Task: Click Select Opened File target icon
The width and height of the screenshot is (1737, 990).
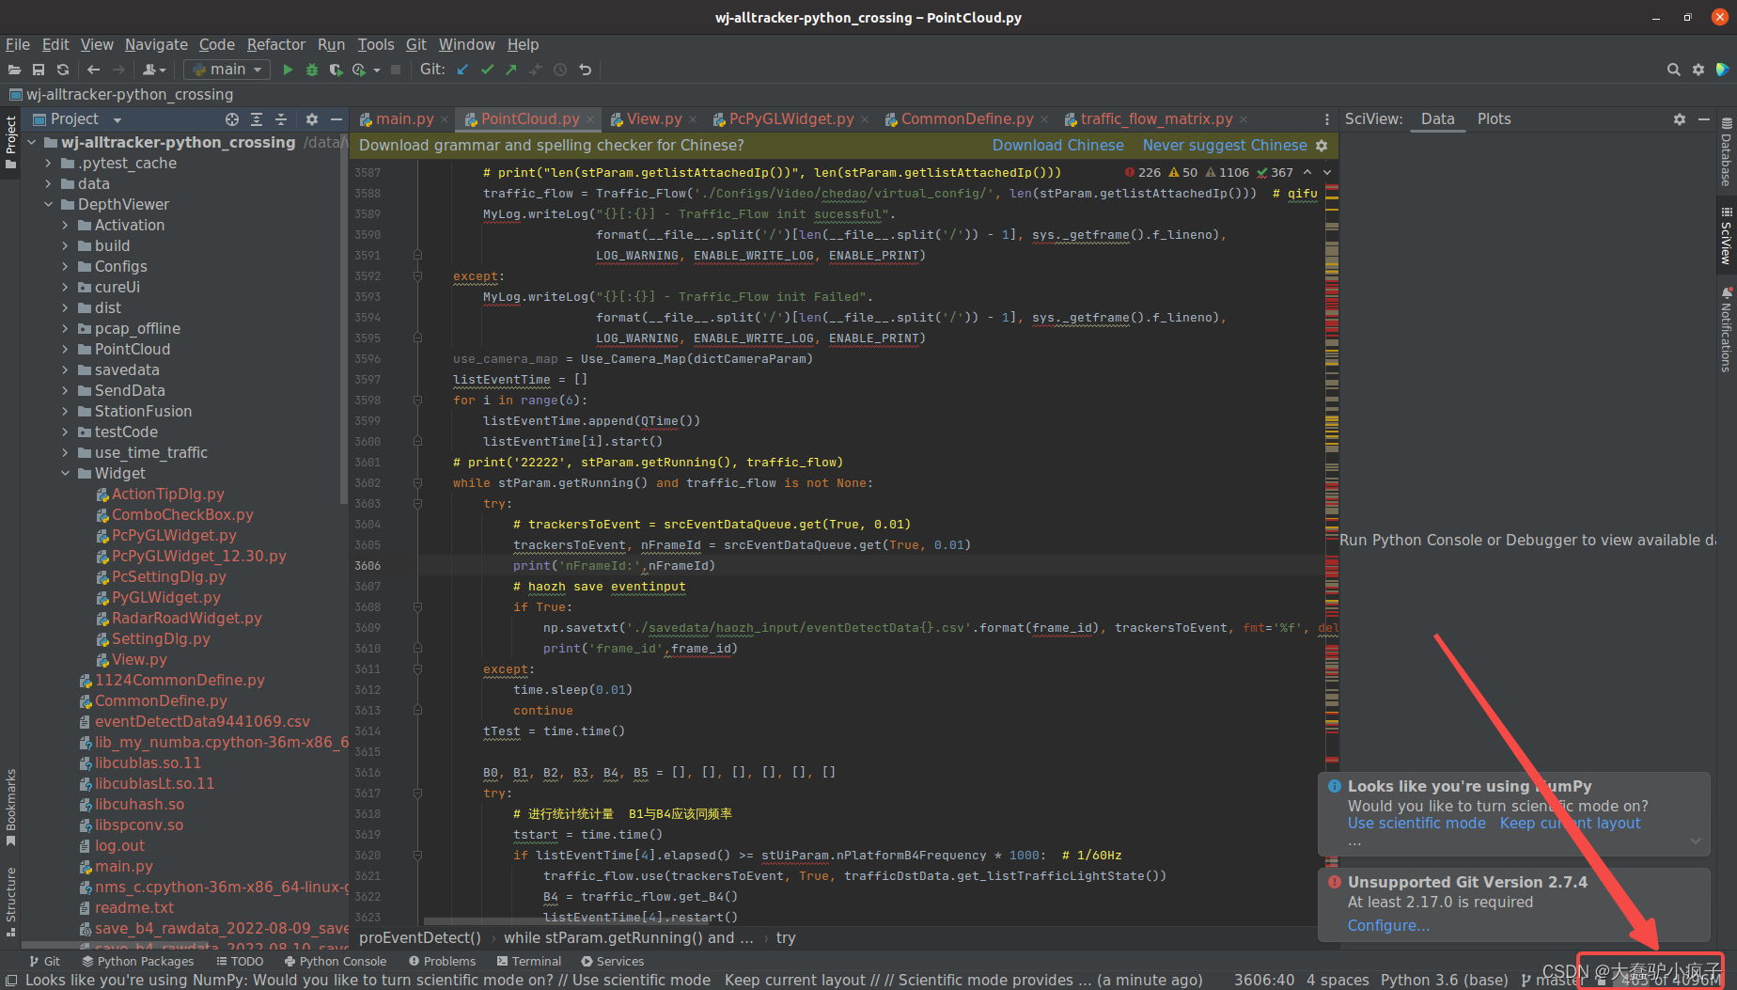Action: pyautogui.click(x=232, y=119)
